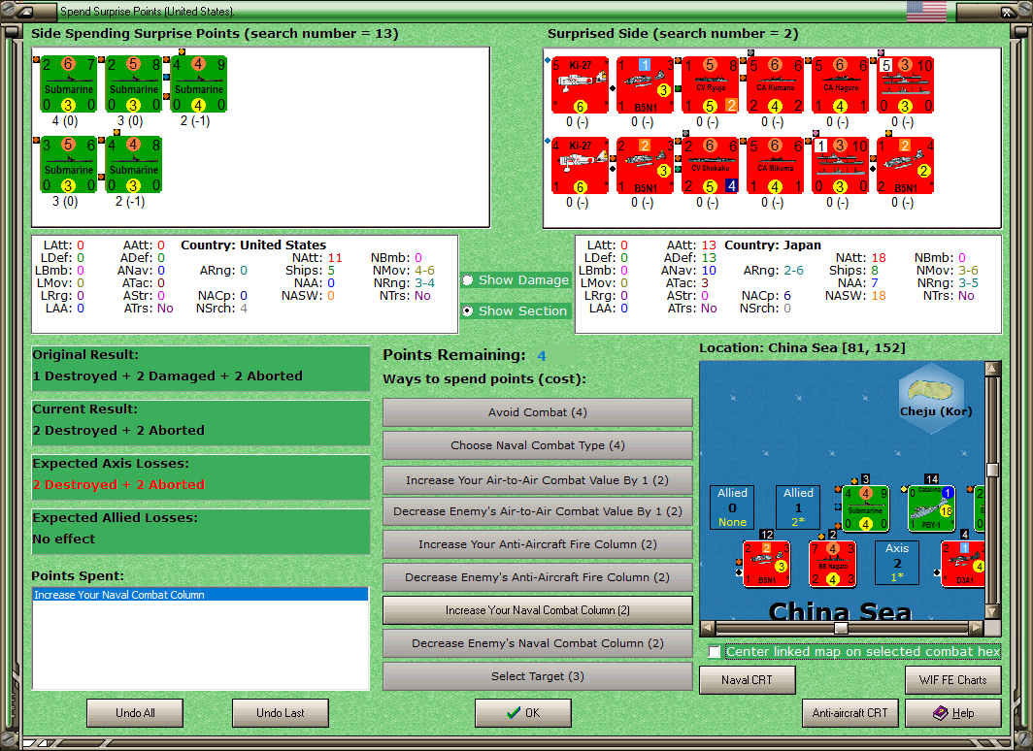Select the 1-2-4 B5N1 counter in Surprised Side
This screenshot has height=751, width=1033.
[906, 165]
